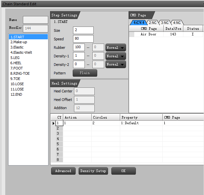Open the Density-2 Normal dropdown
Image resolution: width=204 pixels, height=195 pixels.
pyautogui.click(x=116, y=64)
